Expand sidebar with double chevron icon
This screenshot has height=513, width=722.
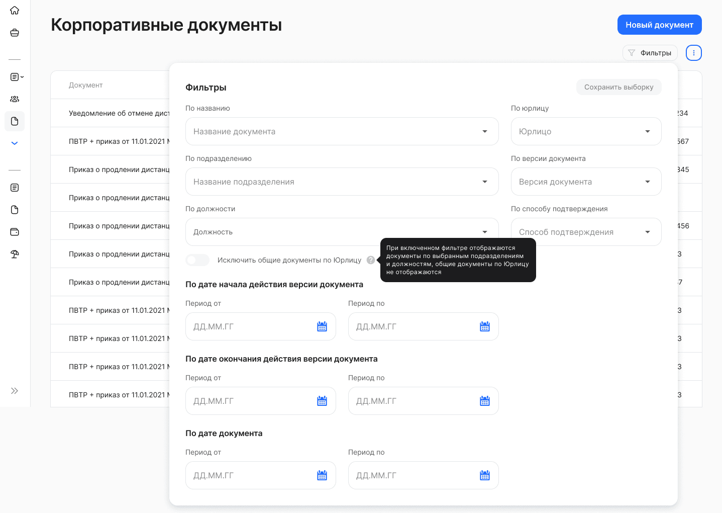click(x=15, y=391)
